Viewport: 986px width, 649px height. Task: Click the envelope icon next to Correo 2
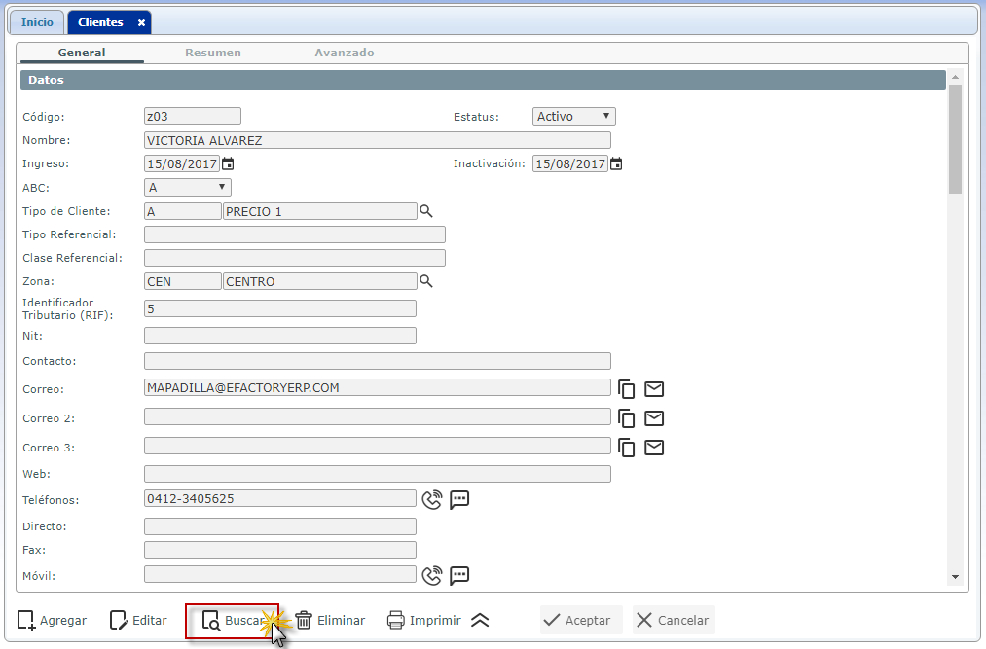pos(654,418)
